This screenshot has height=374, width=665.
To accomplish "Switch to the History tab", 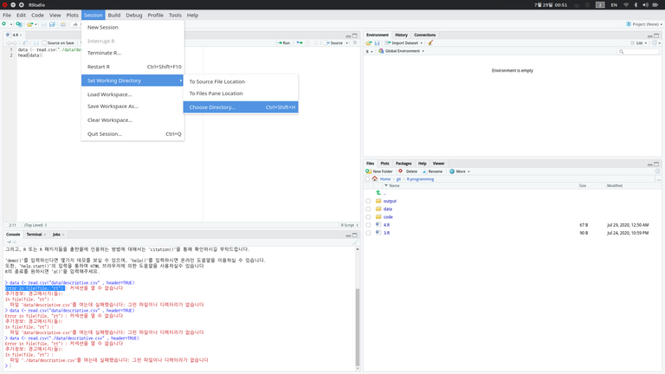I will (x=401, y=35).
